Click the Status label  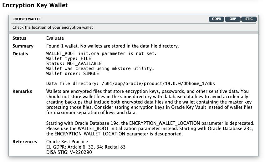[19, 38]
